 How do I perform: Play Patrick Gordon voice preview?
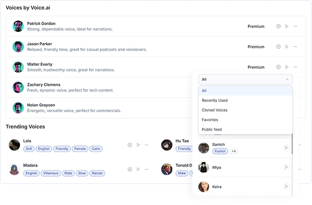pos(287,26)
